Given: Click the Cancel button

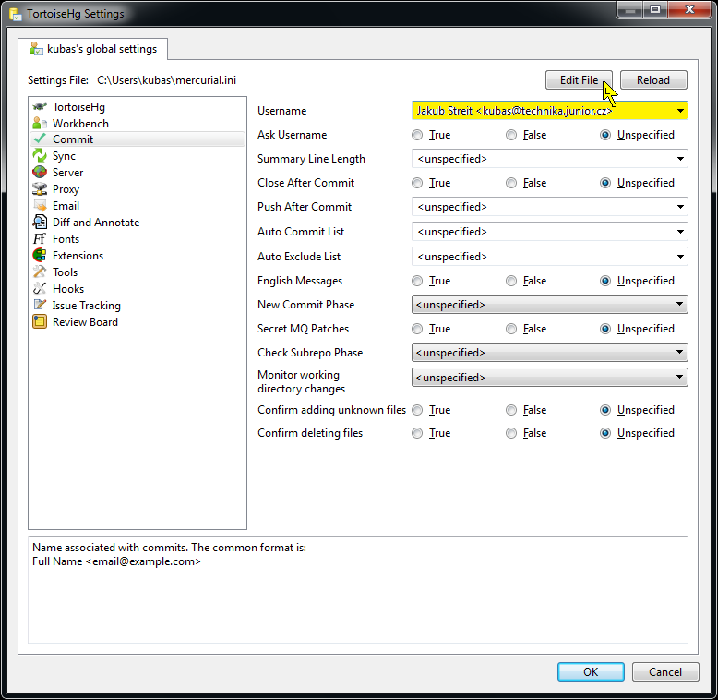Looking at the screenshot, I should (x=665, y=671).
